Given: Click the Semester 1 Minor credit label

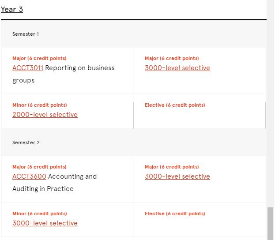Looking at the screenshot, I should click(40, 105).
